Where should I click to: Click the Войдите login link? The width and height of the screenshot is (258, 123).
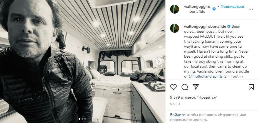coord(178,115)
